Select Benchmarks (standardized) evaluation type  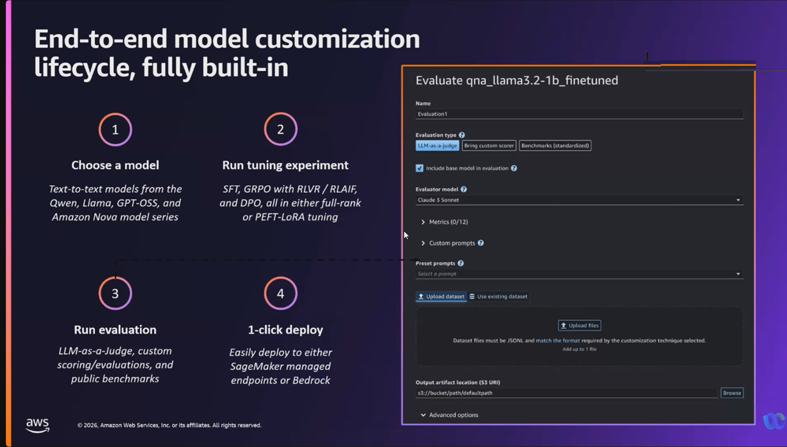[x=555, y=146]
